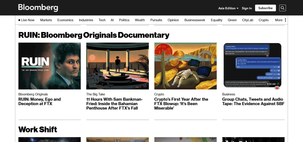Open '11 Hours With Sam Bankman-Fried' headline

tap(115, 104)
